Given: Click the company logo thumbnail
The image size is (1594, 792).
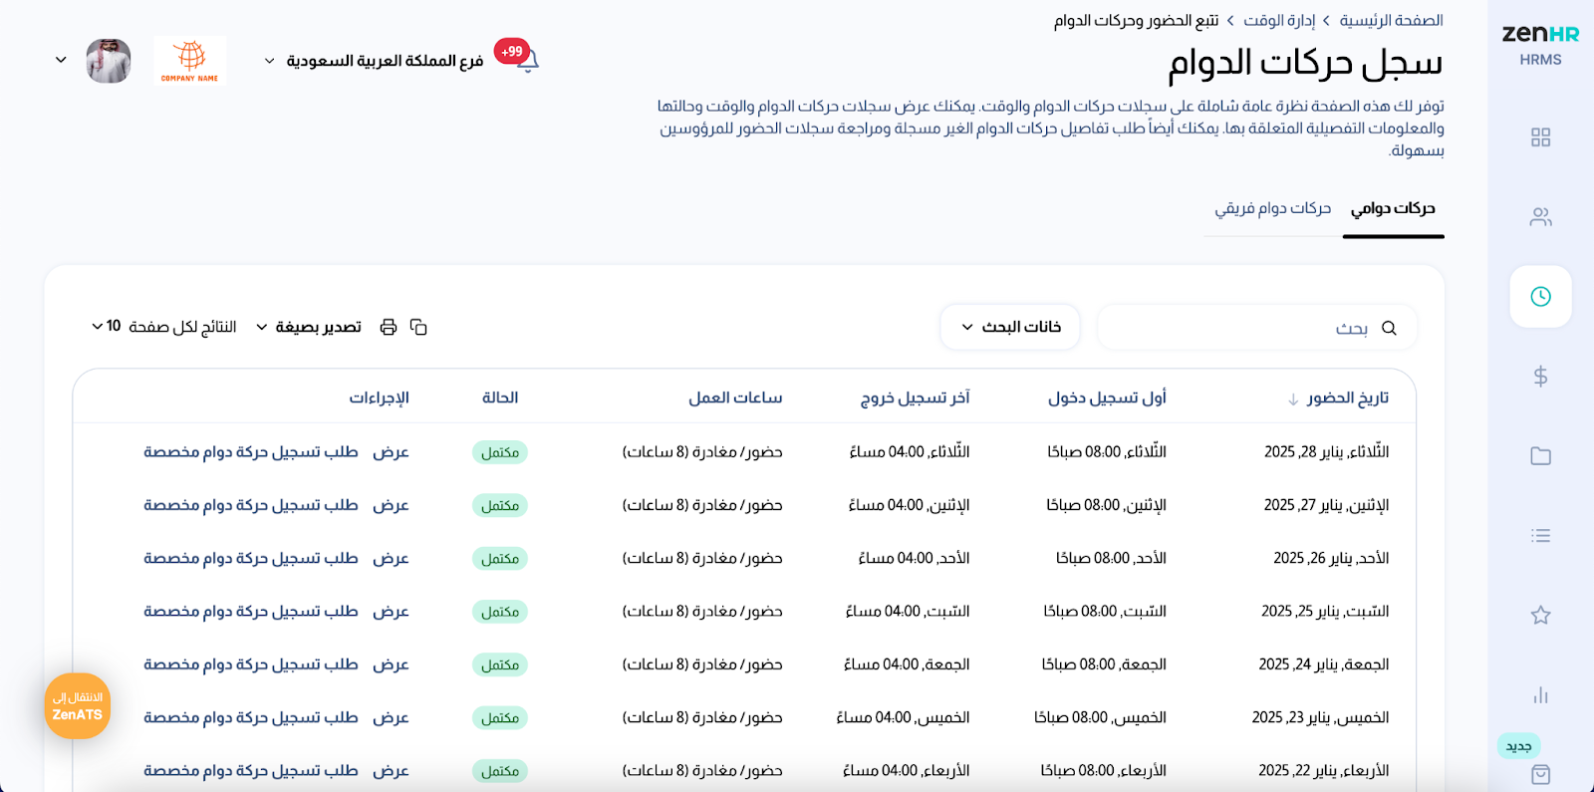Looking at the screenshot, I should pos(190,61).
